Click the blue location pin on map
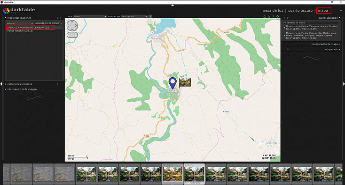 click(172, 83)
